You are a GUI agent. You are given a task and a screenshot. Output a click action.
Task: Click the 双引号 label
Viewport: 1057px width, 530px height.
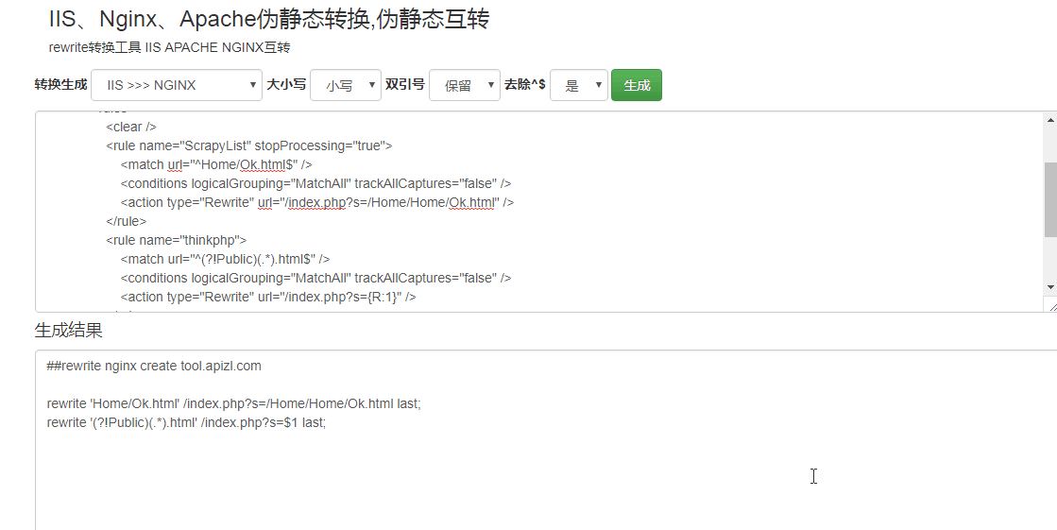pos(405,84)
